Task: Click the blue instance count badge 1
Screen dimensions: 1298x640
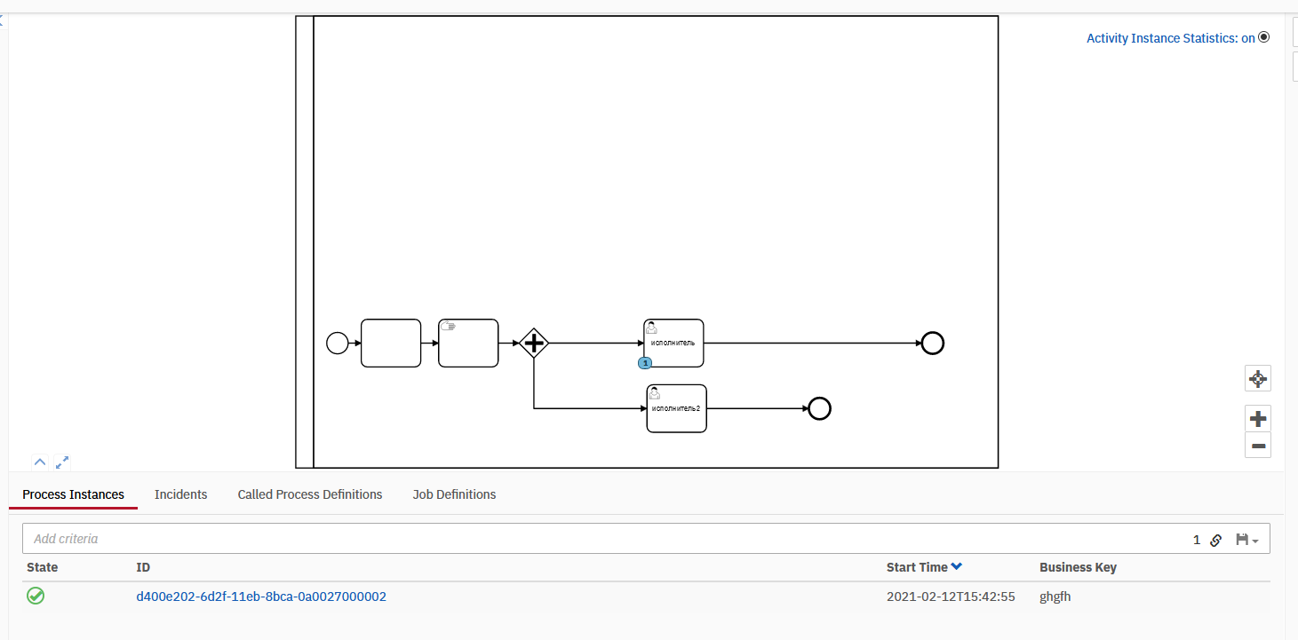Action: pyautogui.click(x=646, y=363)
